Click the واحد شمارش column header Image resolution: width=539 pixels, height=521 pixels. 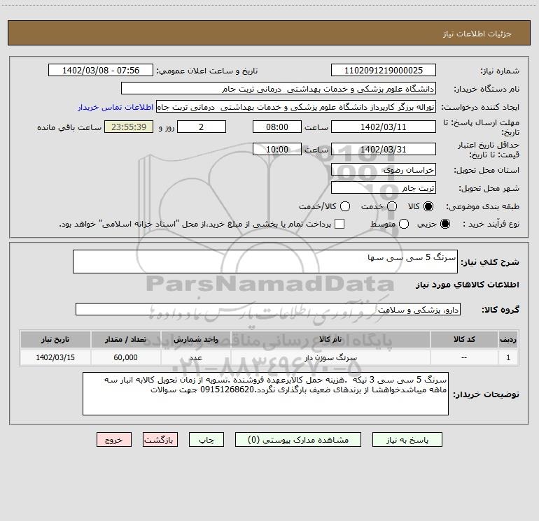pyautogui.click(x=195, y=339)
